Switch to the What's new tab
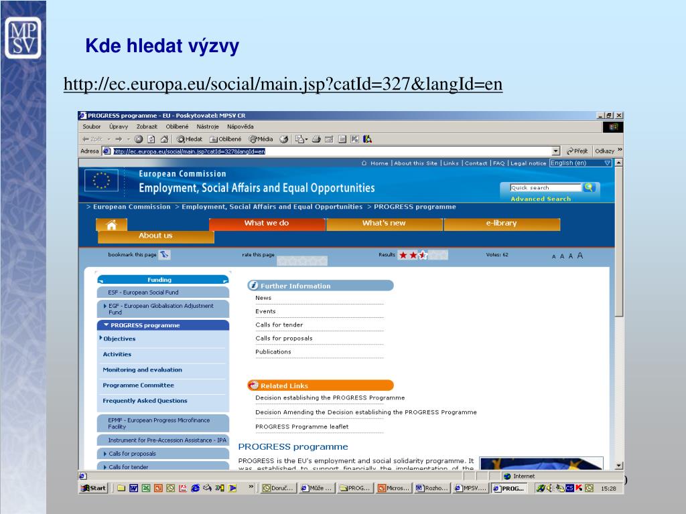The height and width of the screenshot is (514, 686). coord(384,224)
